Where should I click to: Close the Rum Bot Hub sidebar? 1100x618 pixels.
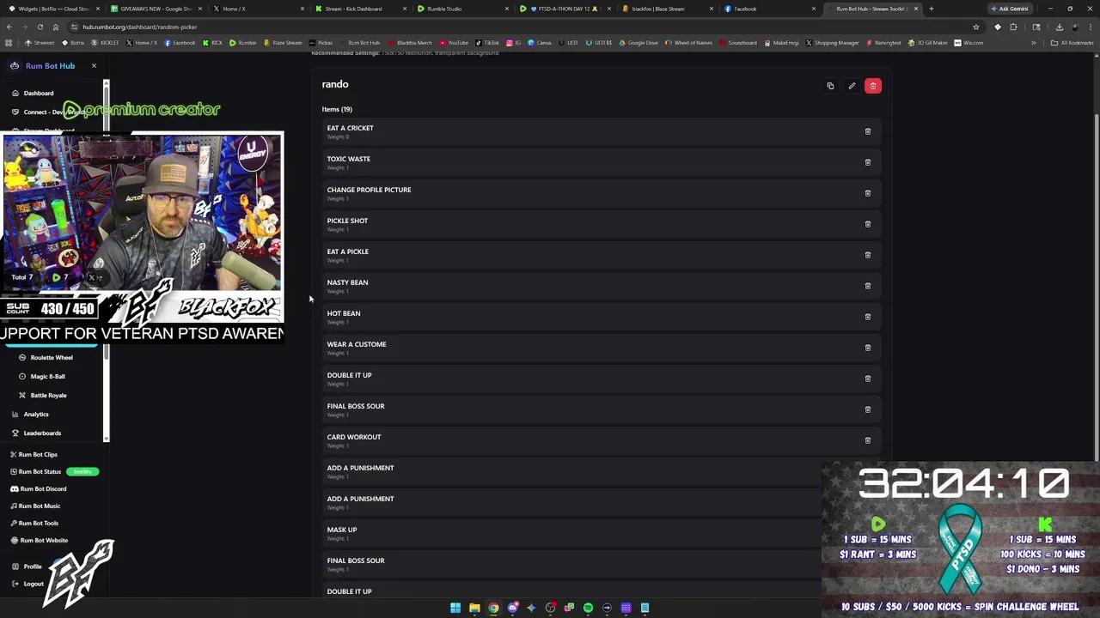tap(94, 65)
